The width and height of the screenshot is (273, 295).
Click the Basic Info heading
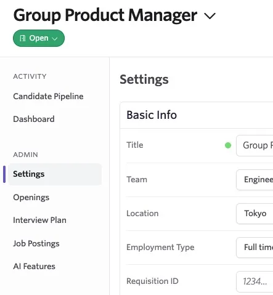click(x=152, y=115)
